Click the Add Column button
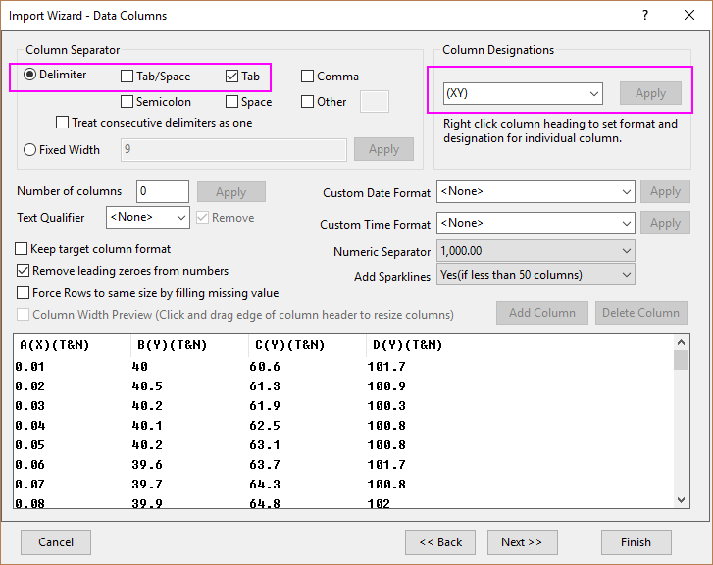 pyautogui.click(x=542, y=313)
